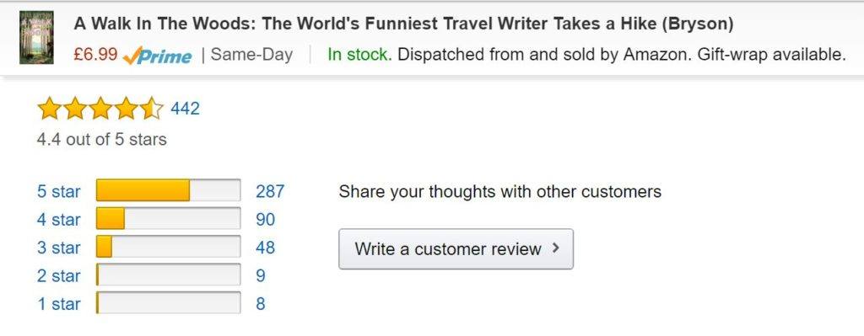The height and width of the screenshot is (336, 864).
Task: Click the 3 star histogram bar
Action: tap(168, 247)
